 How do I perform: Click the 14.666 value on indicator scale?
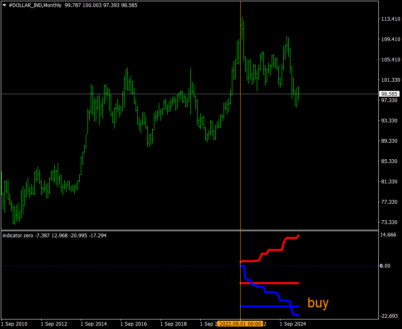click(x=388, y=235)
